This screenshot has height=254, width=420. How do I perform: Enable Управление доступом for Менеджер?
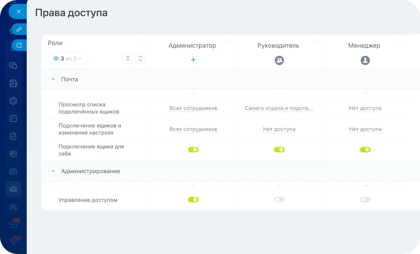point(365,200)
